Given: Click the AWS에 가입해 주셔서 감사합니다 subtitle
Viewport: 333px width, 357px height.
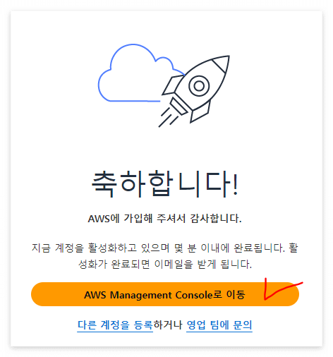Looking at the screenshot, I should point(164,219).
